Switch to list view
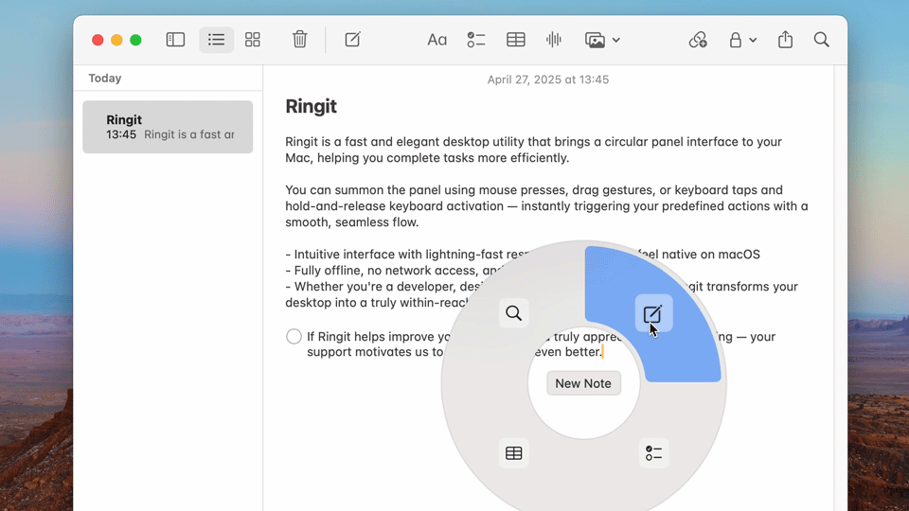The image size is (909, 511). [x=217, y=40]
